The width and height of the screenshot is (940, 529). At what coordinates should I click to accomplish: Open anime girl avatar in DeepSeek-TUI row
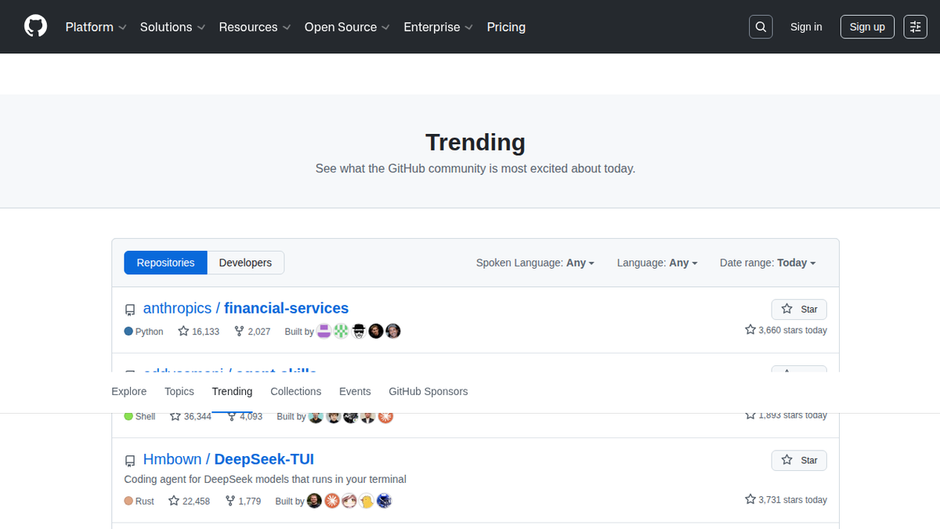tap(349, 500)
